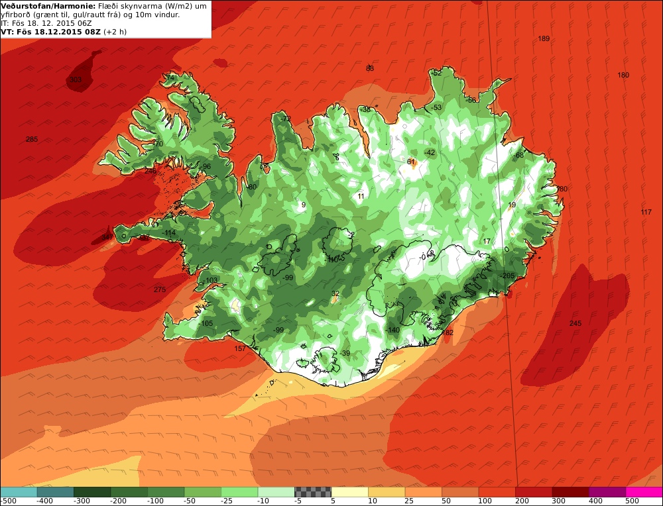Click the value '-114' on the Snæfellsnes peninsula
The image size is (663, 506).
(x=168, y=232)
